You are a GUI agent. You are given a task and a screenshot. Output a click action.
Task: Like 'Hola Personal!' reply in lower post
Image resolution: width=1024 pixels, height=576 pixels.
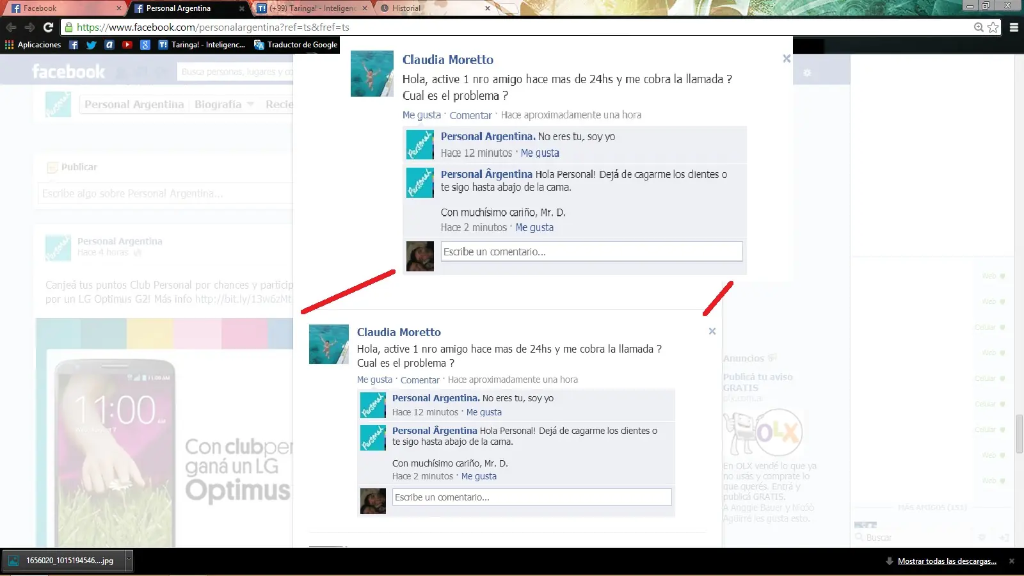479,476
